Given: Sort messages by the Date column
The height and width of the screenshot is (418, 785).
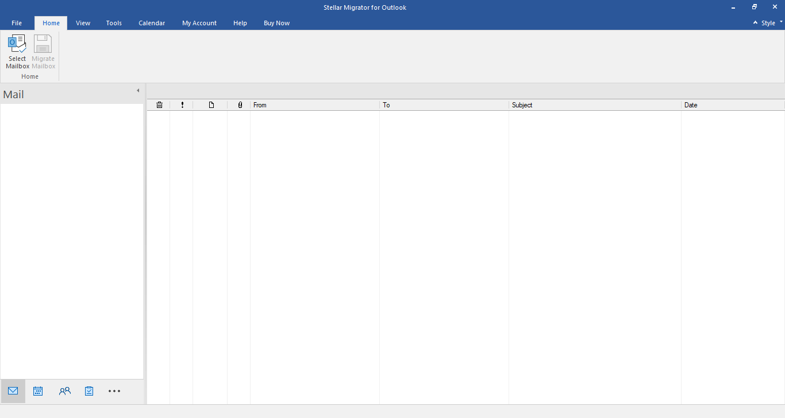Looking at the screenshot, I should [x=733, y=105].
